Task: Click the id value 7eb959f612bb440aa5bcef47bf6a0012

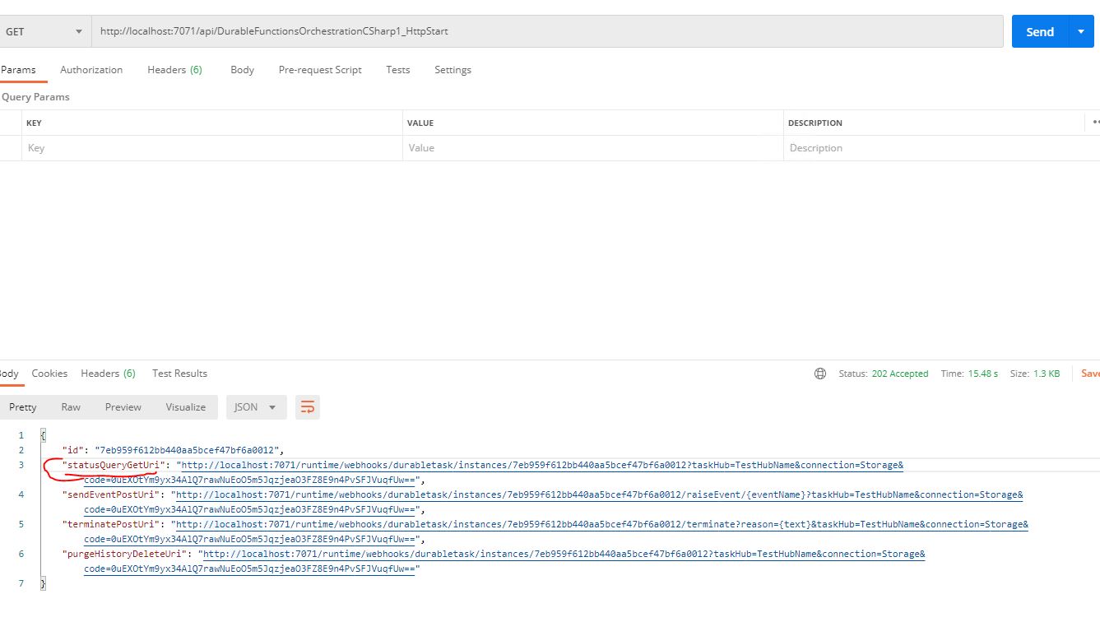Action: (188, 450)
